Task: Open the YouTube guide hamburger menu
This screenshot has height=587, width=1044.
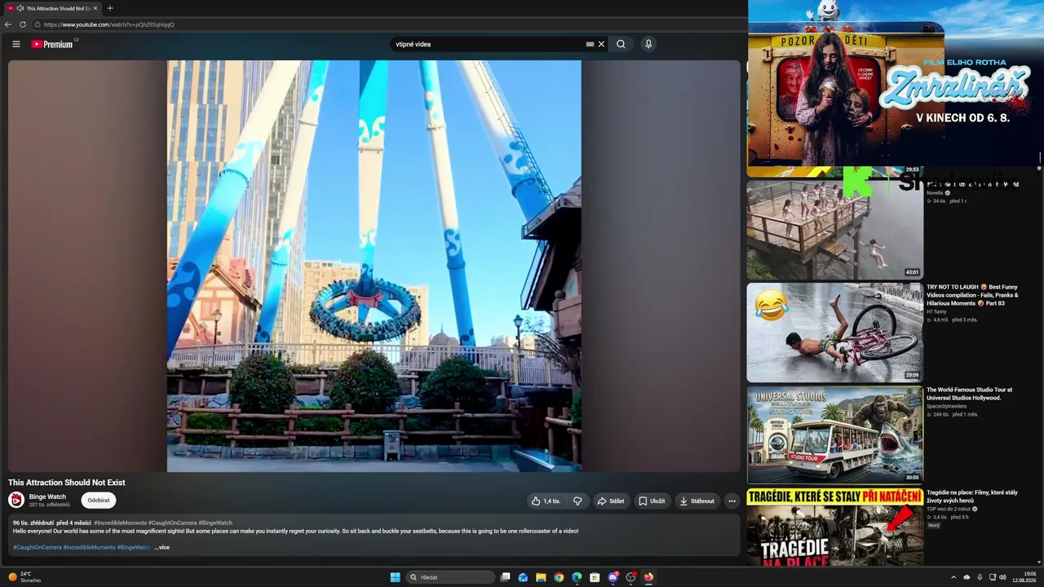Action: pyautogui.click(x=15, y=44)
